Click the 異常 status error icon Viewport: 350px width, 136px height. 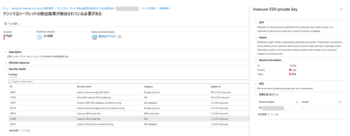(290, 74)
